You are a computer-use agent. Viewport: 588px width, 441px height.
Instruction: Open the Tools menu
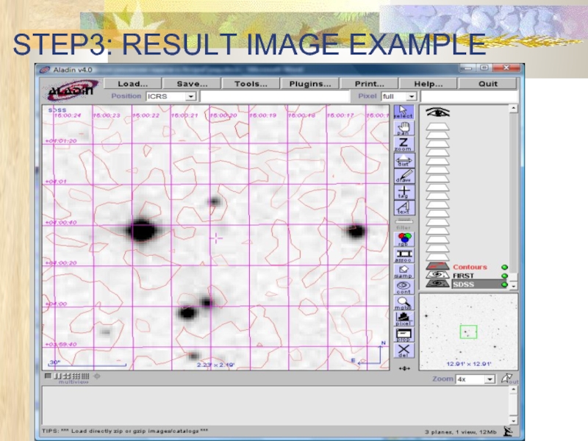point(251,84)
